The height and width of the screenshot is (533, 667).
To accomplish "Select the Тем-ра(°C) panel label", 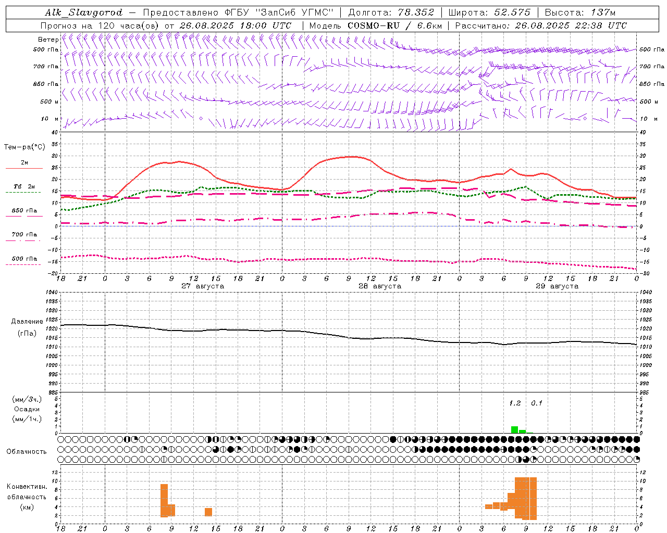I will pos(24,147).
